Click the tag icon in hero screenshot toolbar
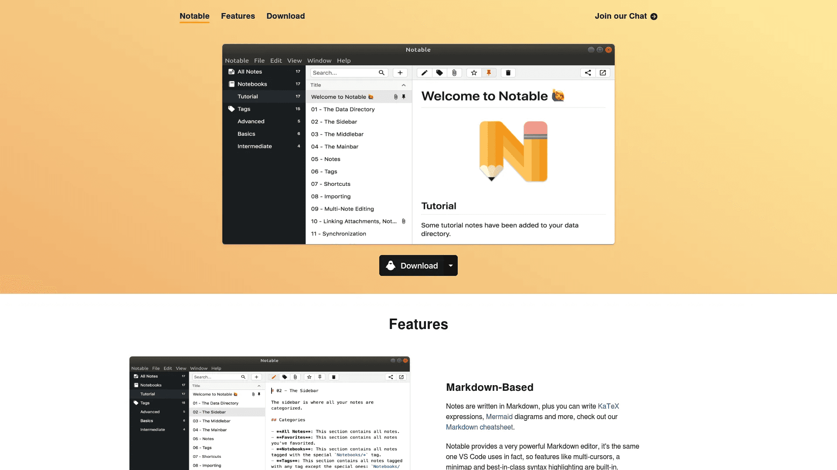The width and height of the screenshot is (837, 470). coord(439,73)
